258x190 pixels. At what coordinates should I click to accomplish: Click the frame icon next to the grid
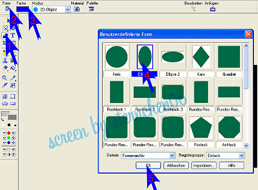(x=13, y=96)
